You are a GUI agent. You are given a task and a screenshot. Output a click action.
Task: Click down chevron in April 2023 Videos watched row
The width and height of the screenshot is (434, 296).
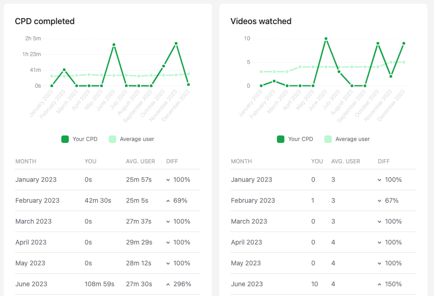(380, 242)
